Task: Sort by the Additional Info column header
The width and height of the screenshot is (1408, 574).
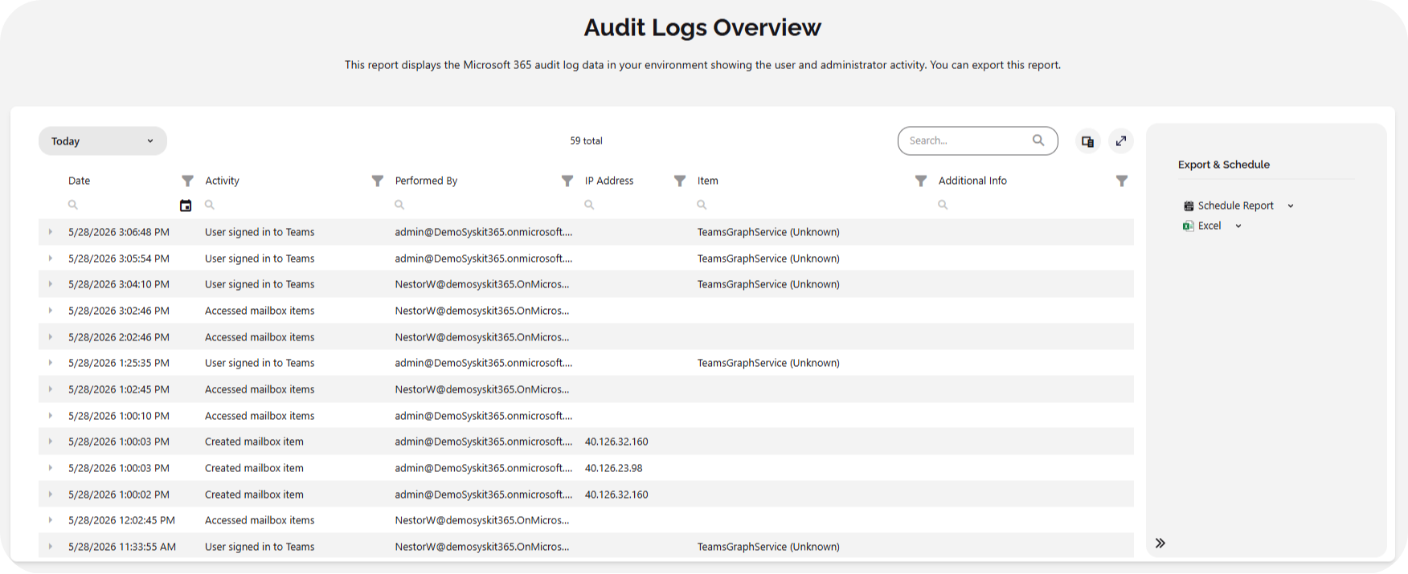Action: click(972, 181)
